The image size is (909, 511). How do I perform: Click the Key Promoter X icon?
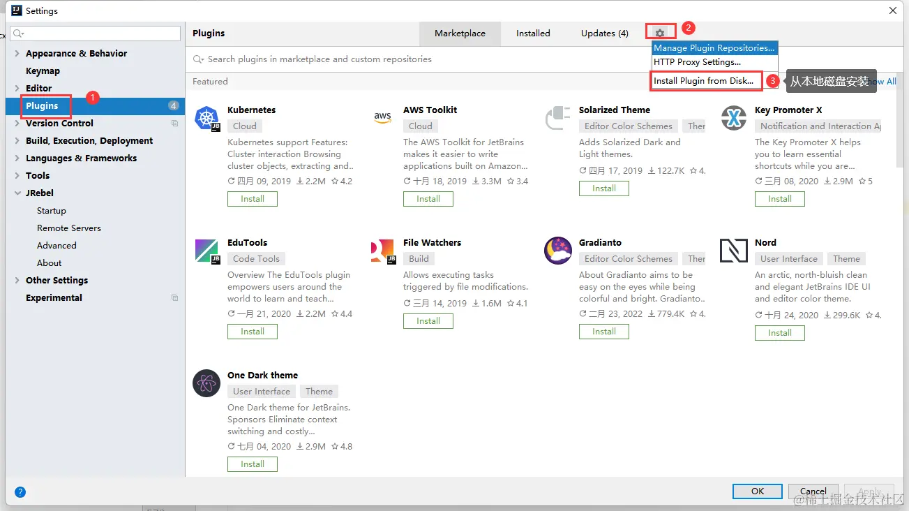(734, 118)
